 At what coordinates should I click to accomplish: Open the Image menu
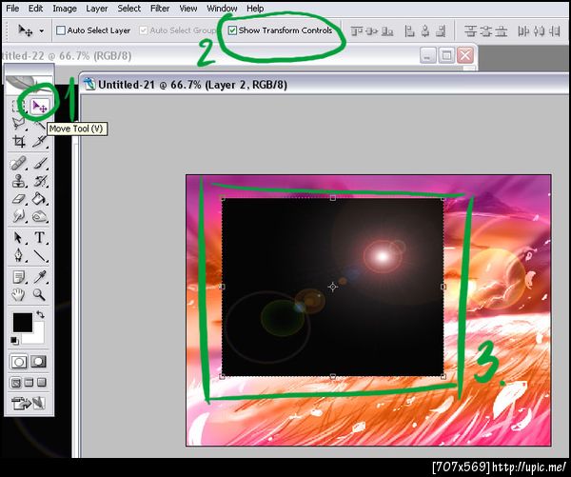click(65, 8)
